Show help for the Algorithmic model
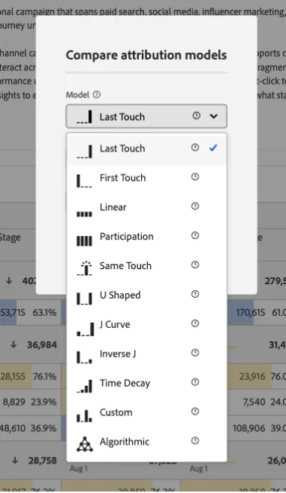 pyautogui.click(x=195, y=440)
